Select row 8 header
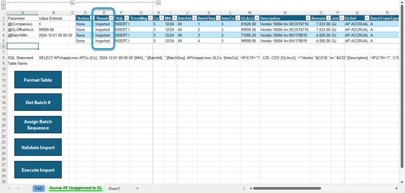The image size is (405, 193). pyautogui.click(x=3, y=58)
